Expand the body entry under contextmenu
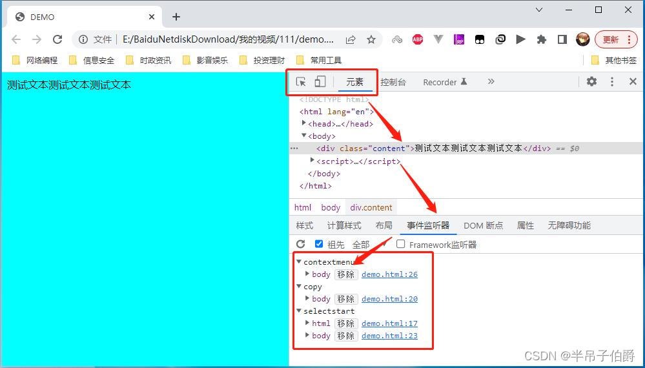 tap(307, 274)
